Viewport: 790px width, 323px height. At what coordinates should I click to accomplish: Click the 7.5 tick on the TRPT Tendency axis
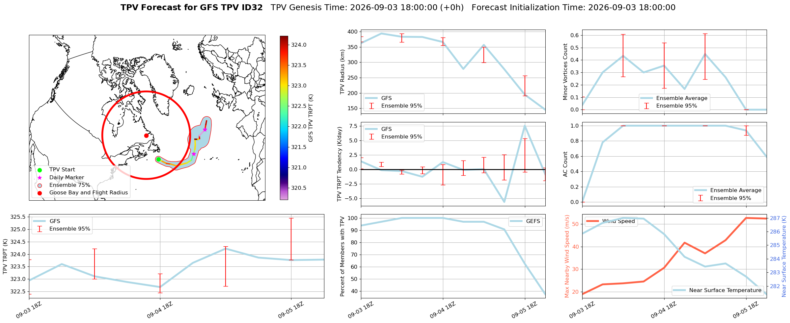click(353, 126)
